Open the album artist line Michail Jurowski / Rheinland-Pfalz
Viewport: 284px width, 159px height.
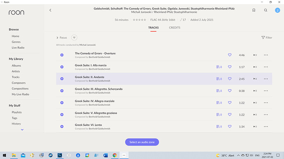pos(164,12)
